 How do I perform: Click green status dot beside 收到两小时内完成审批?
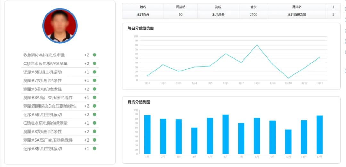pos(95,55)
